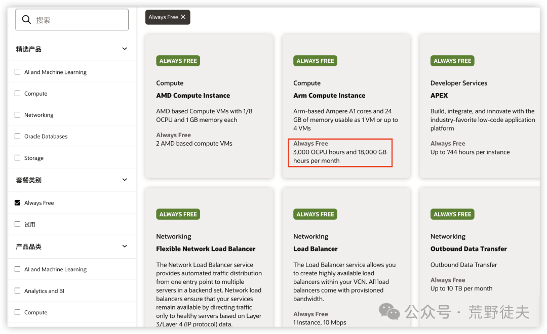
Task: Uncheck the Always Free checkbox
Action: point(18,202)
